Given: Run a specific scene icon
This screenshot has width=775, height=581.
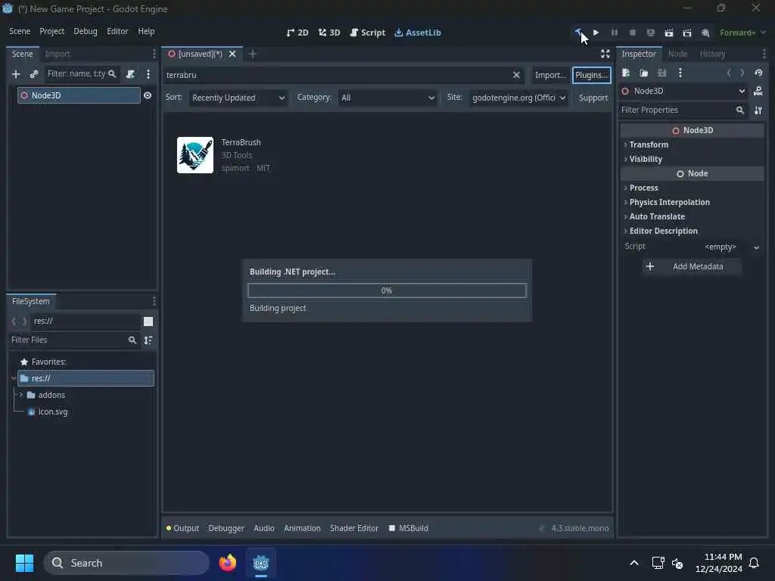Looking at the screenshot, I should pyautogui.click(x=687, y=32).
